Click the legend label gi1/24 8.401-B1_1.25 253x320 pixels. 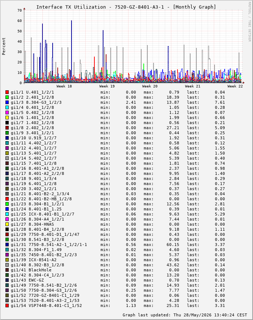36,209
